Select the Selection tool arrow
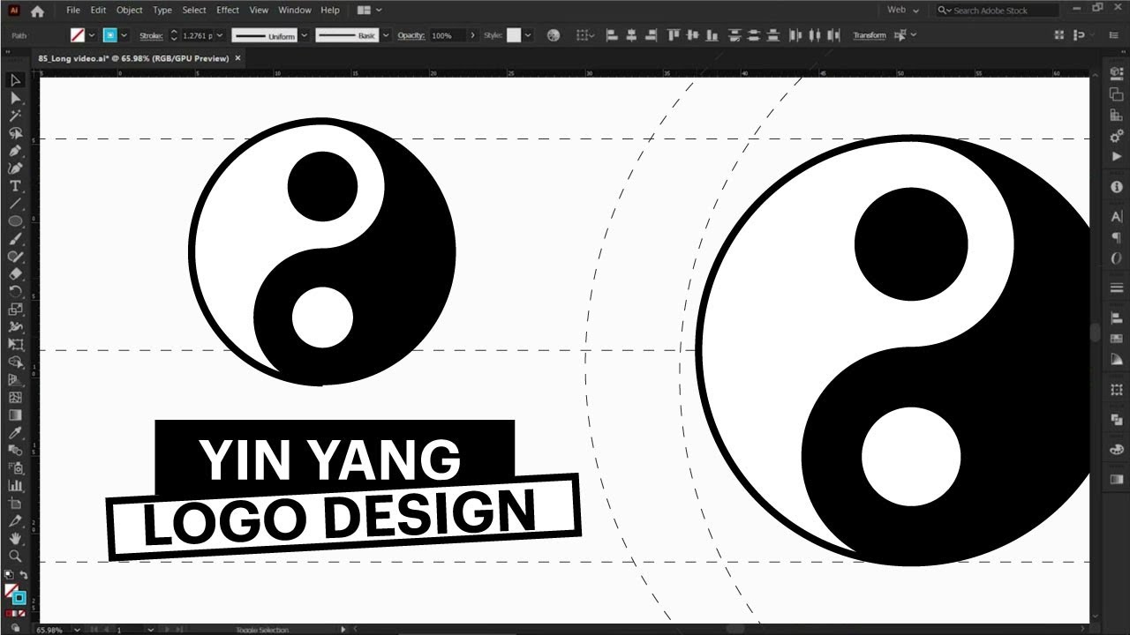This screenshot has height=635, width=1130. click(15, 80)
